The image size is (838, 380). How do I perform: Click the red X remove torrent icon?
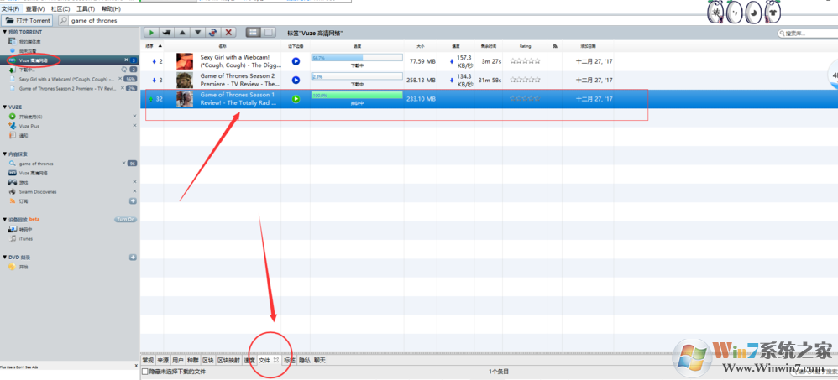pos(228,33)
